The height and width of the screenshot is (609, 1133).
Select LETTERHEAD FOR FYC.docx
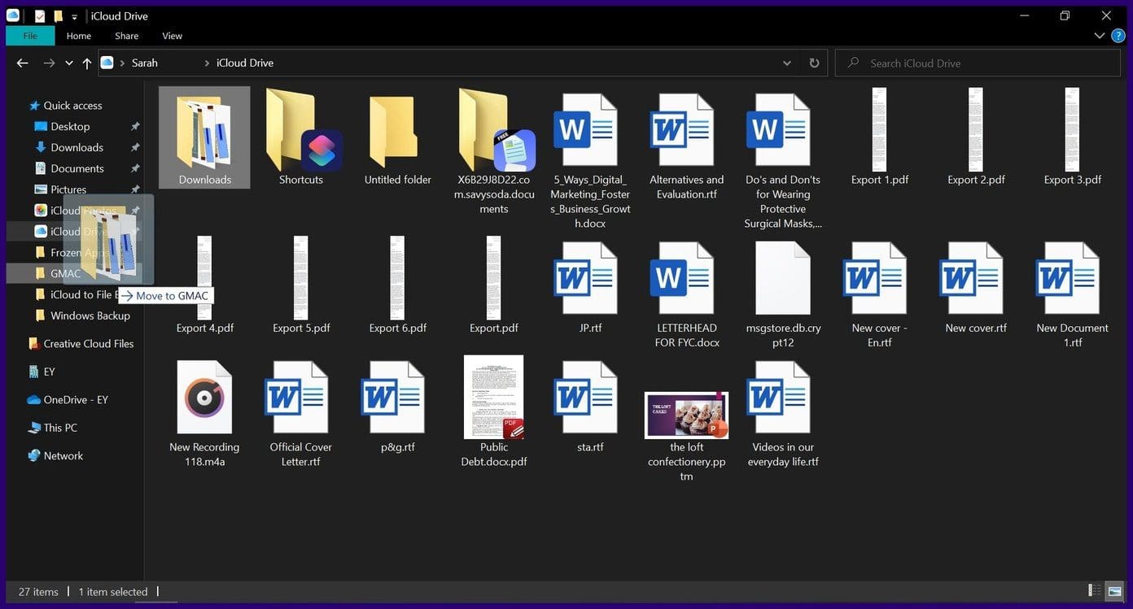[x=686, y=294]
